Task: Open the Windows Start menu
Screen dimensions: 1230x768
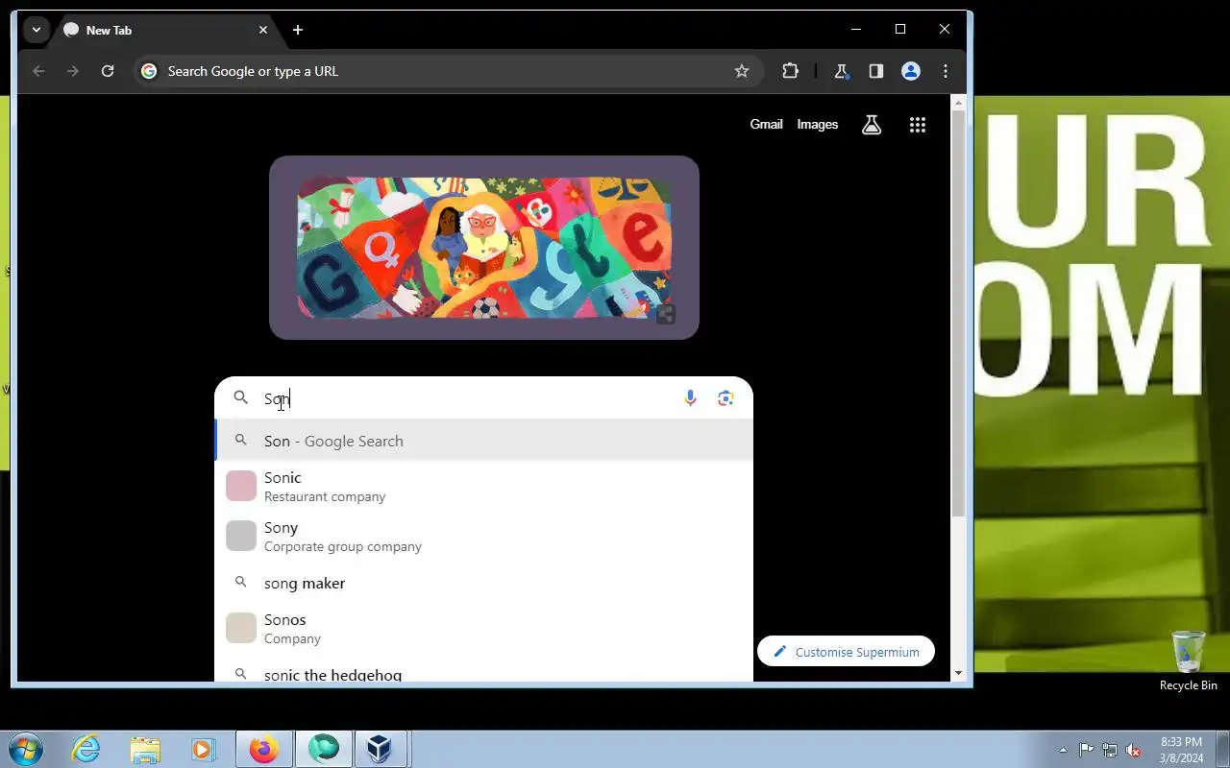Action: coord(26,749)
